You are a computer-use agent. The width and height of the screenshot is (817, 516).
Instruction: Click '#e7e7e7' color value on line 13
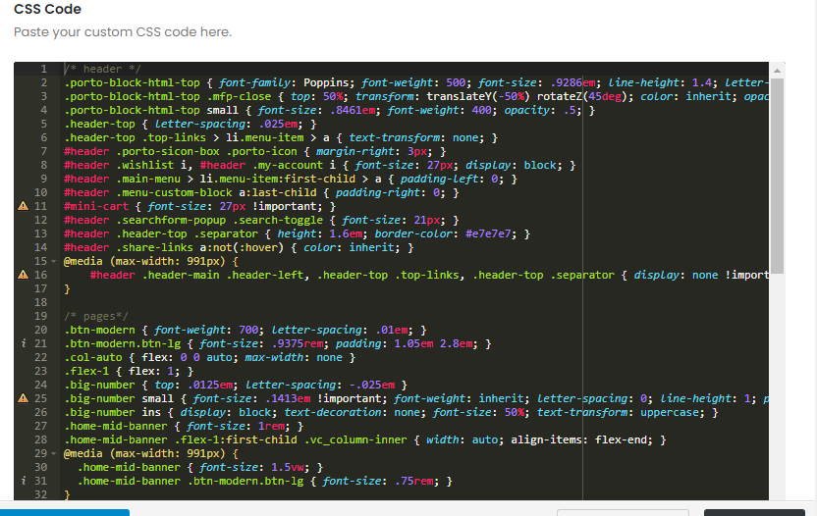pyautogui.click(x=488, y=233)
